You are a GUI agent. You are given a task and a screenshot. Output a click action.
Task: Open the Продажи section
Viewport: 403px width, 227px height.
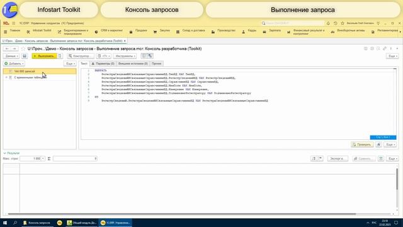click(x=139, y=31)
